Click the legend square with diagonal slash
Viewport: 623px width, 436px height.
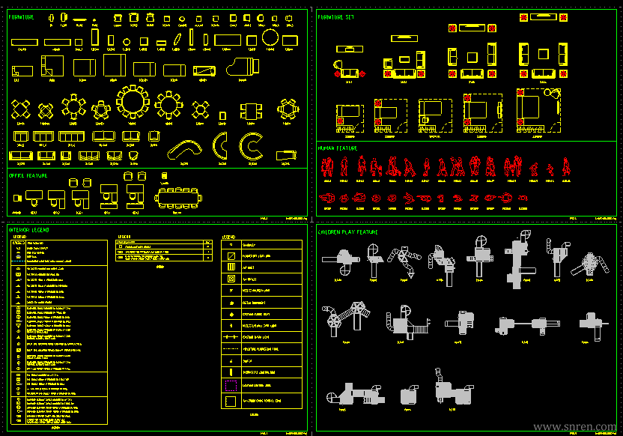(231, 256)
